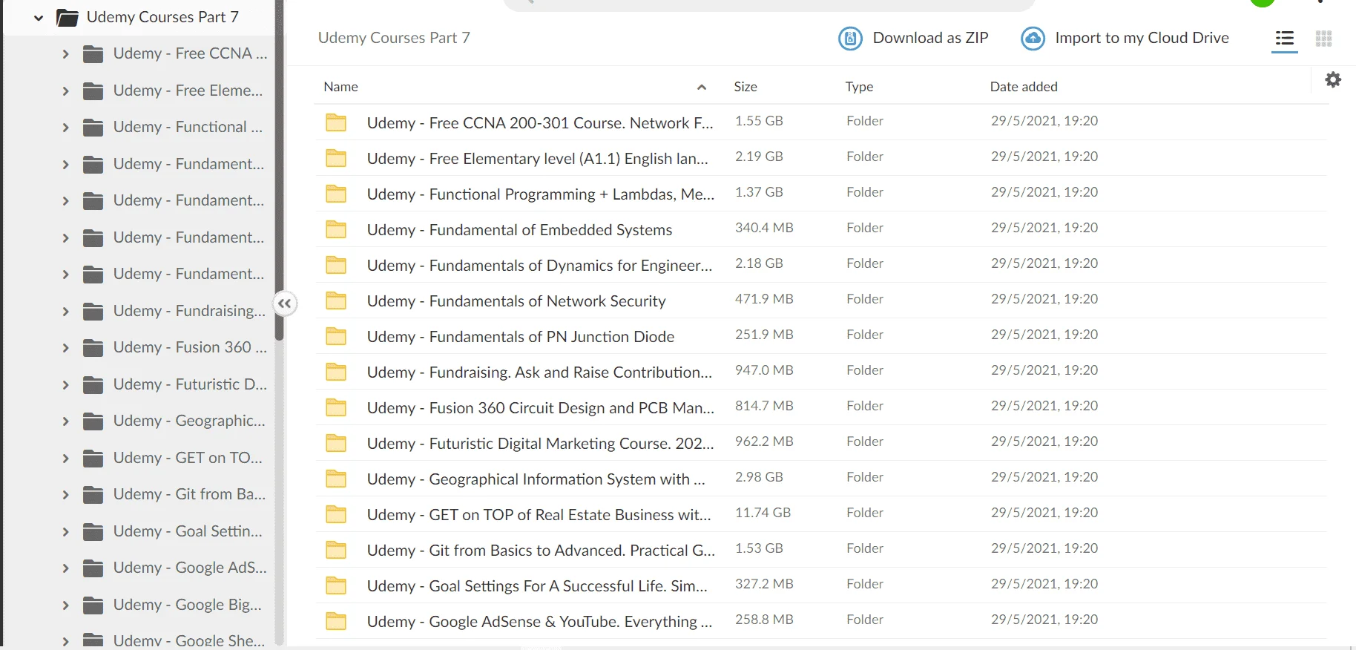The image size is (1356, 650).
Task: Open Udemy - Git from Basics to Advanced folder name
Action: pos(541,551)
